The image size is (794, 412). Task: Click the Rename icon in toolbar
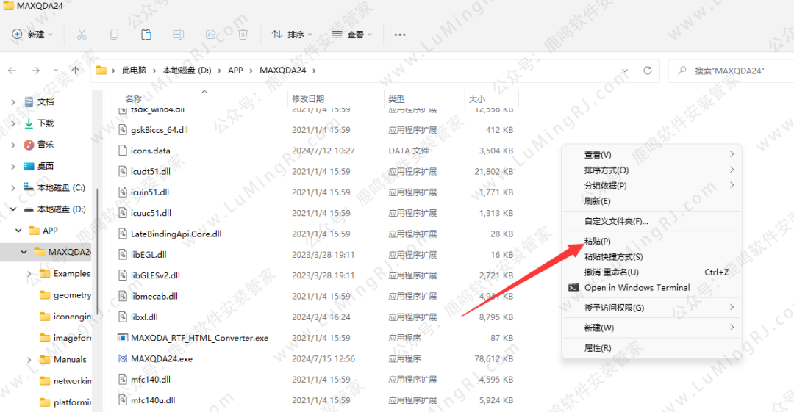[178, 35]
